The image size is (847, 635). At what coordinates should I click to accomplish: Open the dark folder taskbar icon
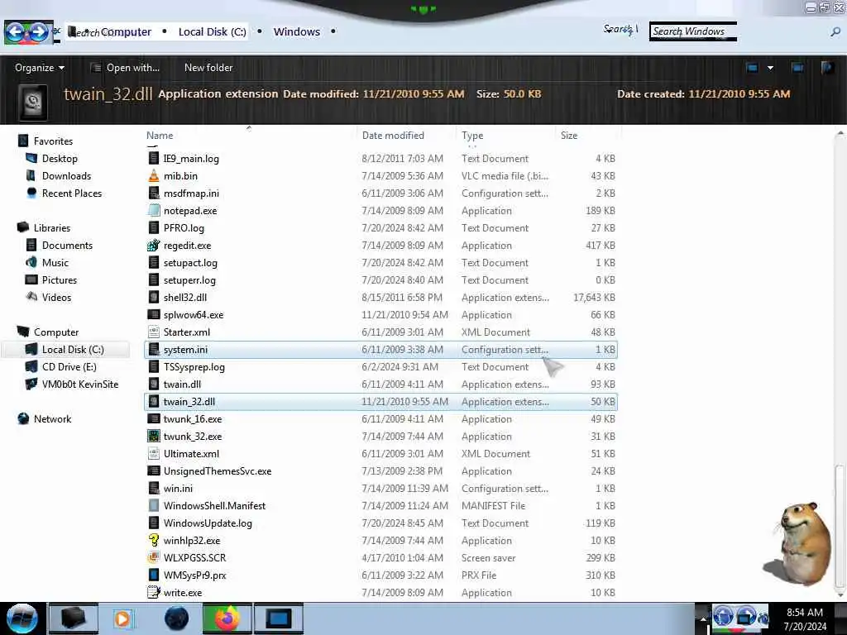73,618
